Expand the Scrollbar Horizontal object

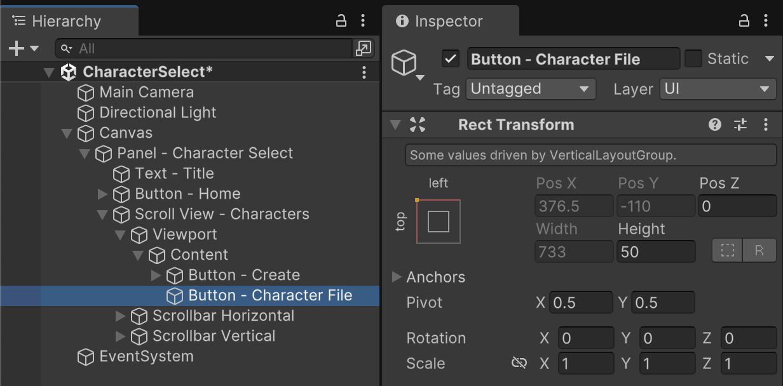click(121, 316)
